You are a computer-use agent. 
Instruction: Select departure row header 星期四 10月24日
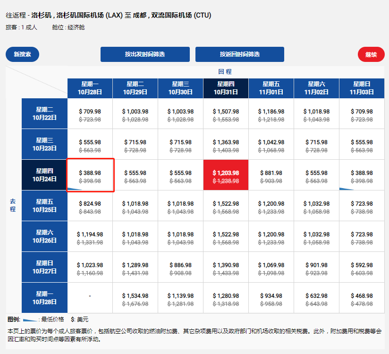pos(44,175)
